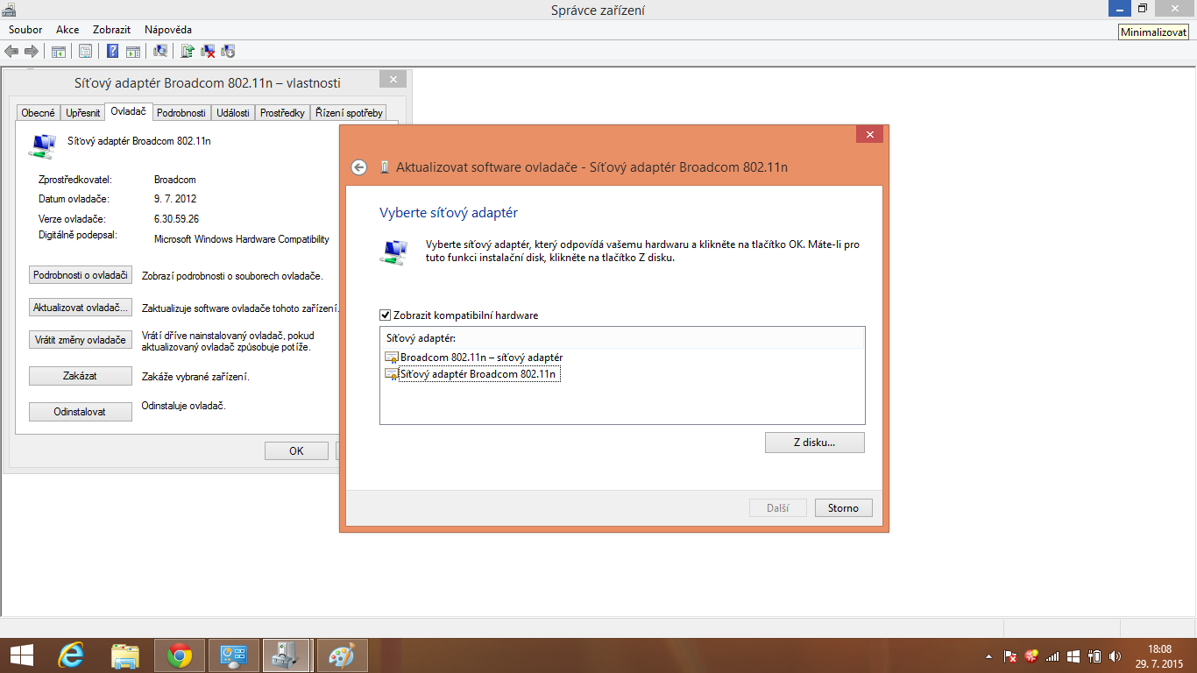Select the Ovladač tab
The image size is (1197, 673).
(129, 112)
